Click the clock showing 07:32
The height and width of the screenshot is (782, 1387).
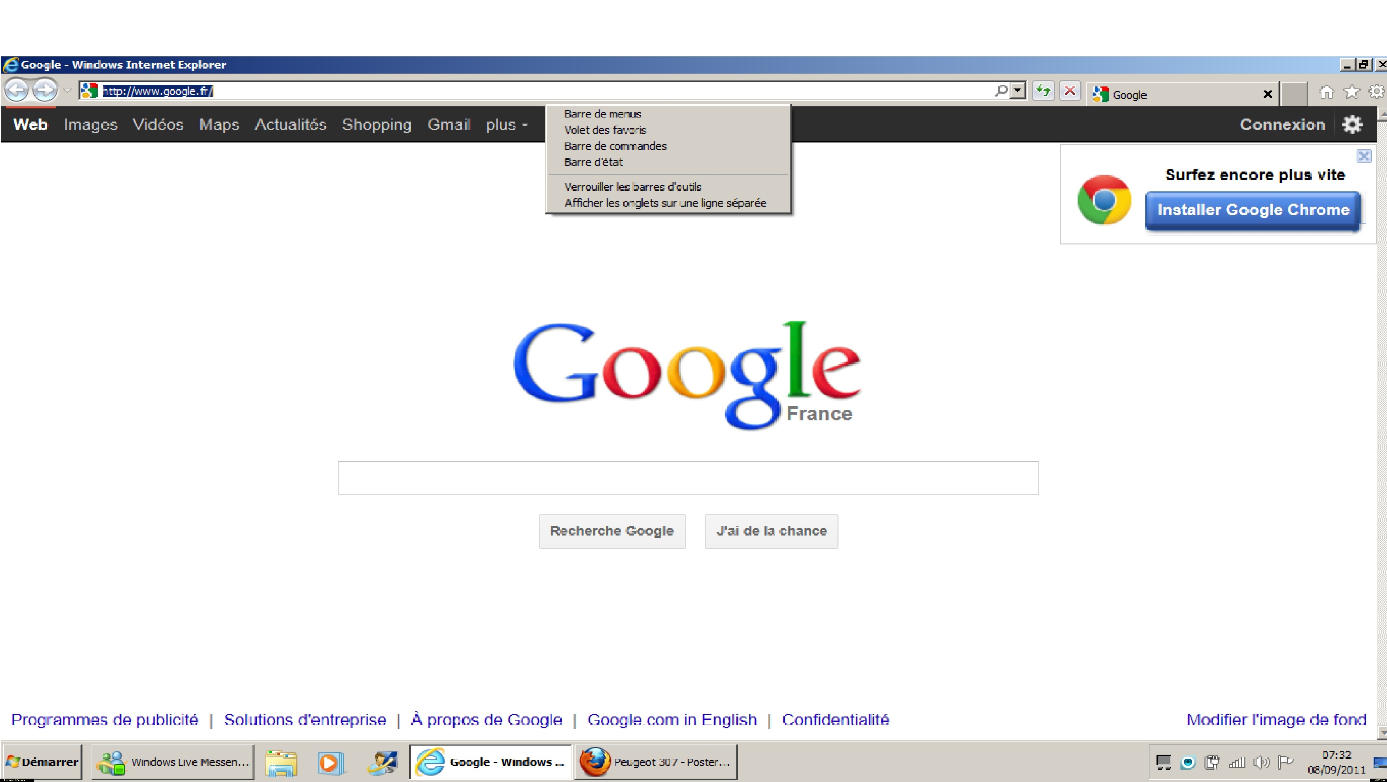(x=1336, y=755)
